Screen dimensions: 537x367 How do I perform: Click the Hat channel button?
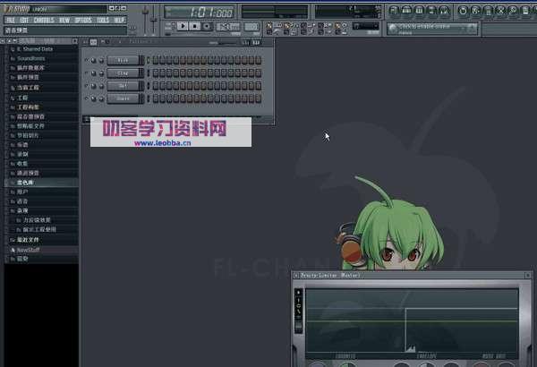(x=124, y=86)
